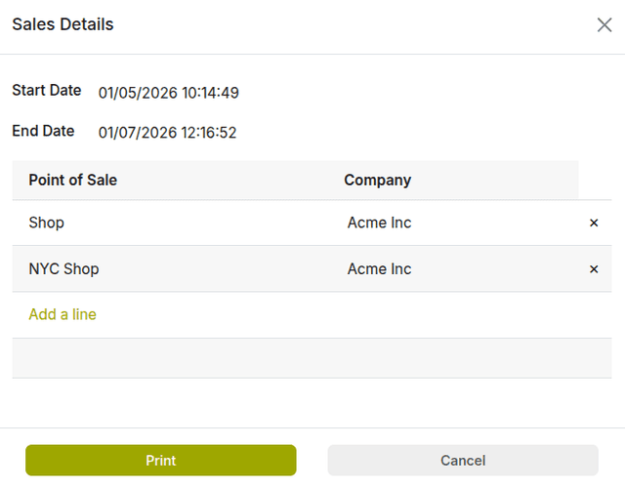The height and width of the screenshot is (487, 625).
Task: Click Acme Inc in the Shop row
Action: [x=380, y=223]
